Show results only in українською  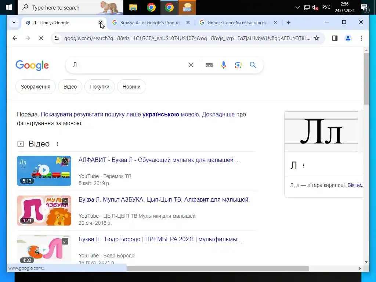click(x=120, y=115)
